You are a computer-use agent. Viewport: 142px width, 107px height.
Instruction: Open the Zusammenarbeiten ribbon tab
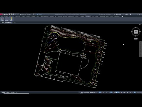[x=45, y=16]
